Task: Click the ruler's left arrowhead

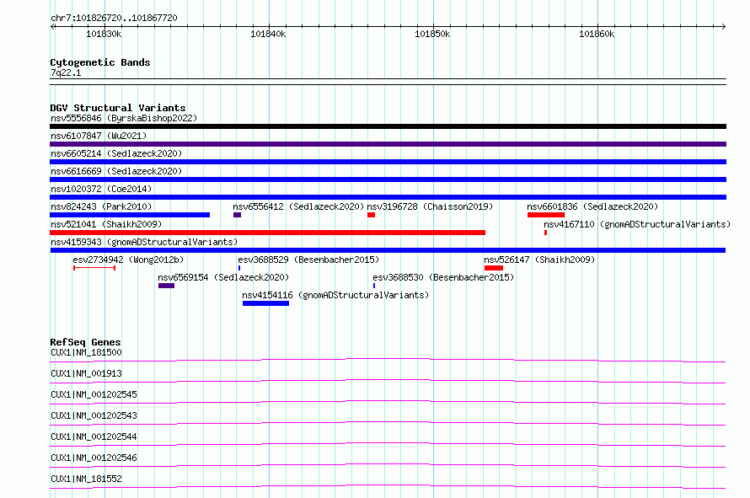Action: pyautogui.click(x=52, y=26)
